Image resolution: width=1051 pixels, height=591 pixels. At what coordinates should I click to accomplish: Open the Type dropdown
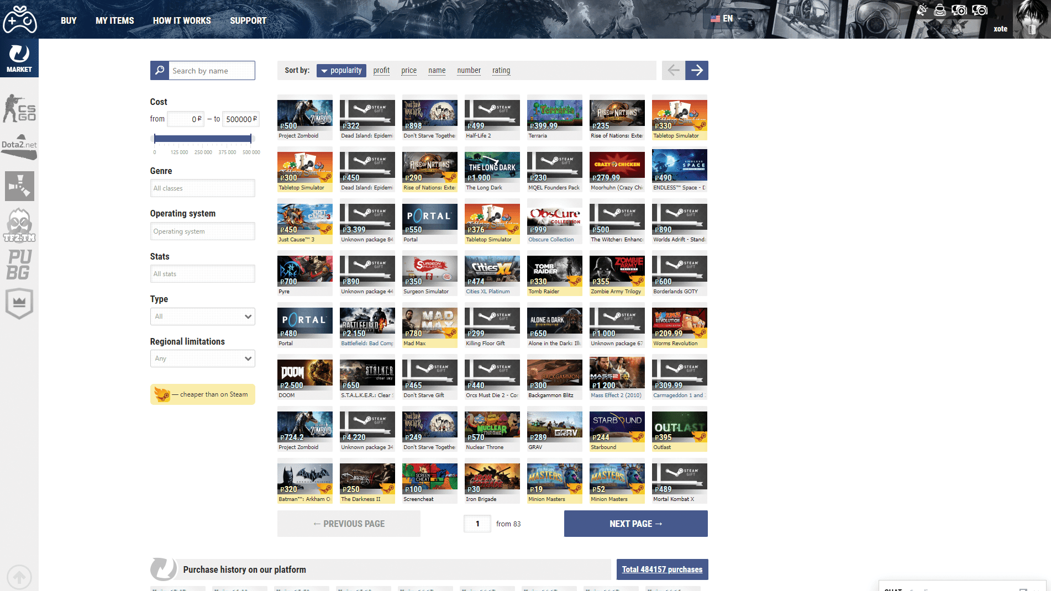coord(202,316)
